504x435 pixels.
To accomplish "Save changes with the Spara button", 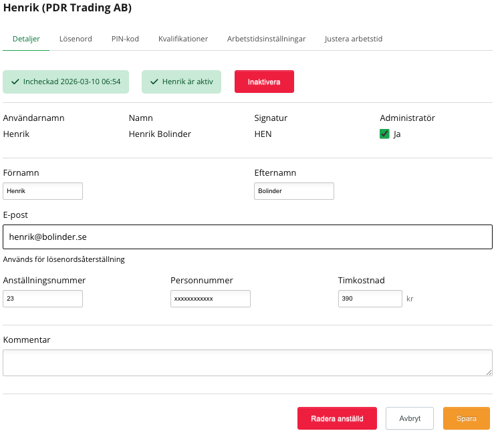I will 466,418.
